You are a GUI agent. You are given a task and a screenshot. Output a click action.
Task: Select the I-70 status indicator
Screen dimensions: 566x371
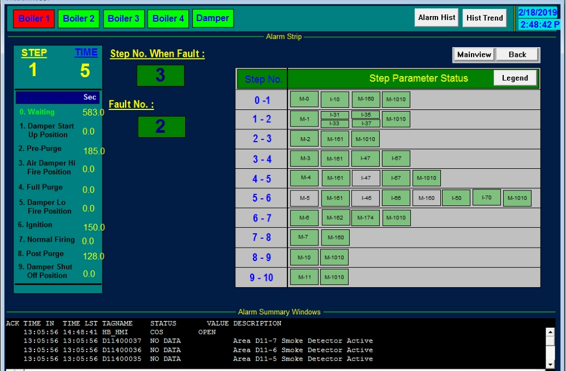[486, 197]
